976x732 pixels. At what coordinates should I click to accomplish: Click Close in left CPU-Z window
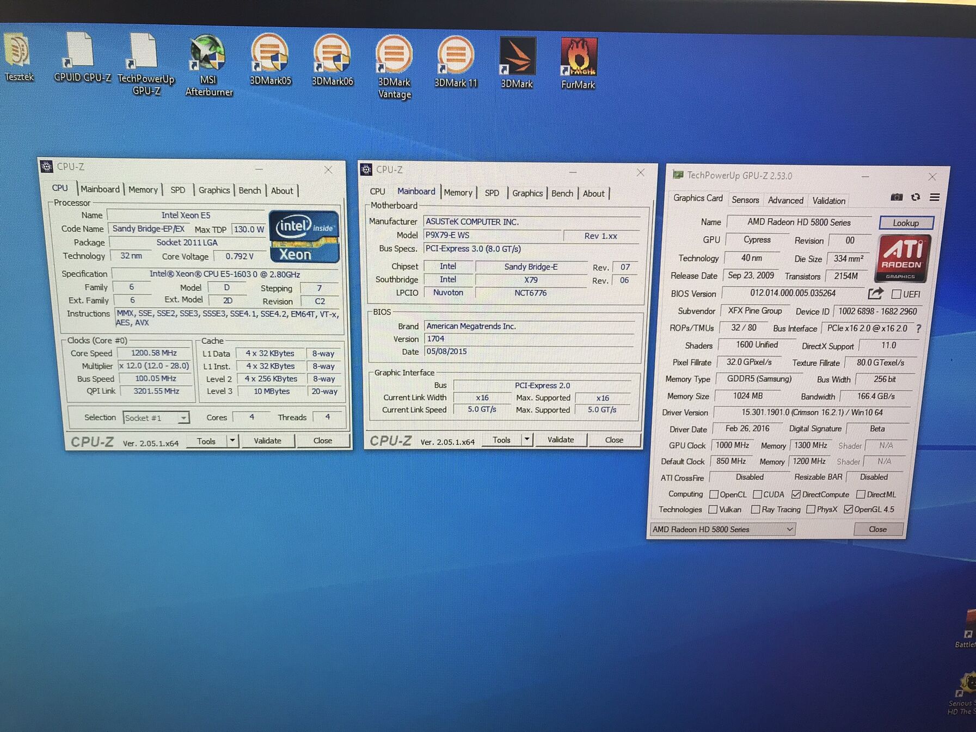coord(323,441)
